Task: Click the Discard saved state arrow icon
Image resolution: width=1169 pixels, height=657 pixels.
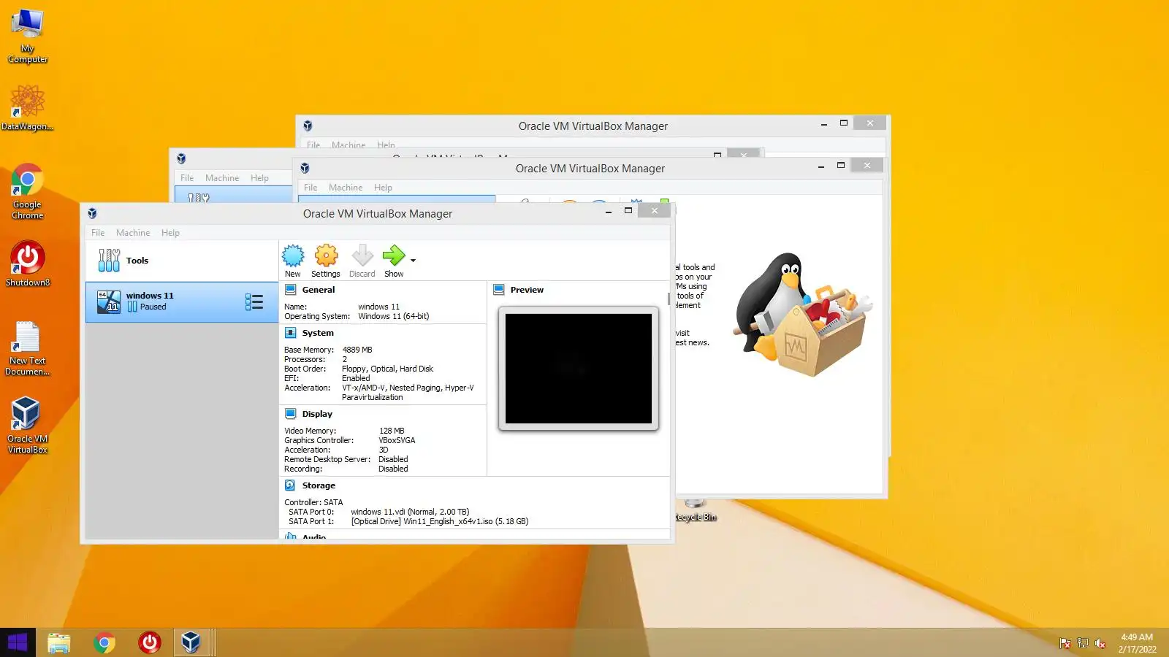Action: (x=362, y=255)
